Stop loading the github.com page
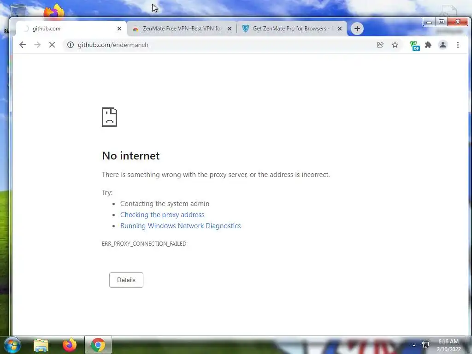Image resolution: width=472 pixels, height=354 pixels. [52, 45]
